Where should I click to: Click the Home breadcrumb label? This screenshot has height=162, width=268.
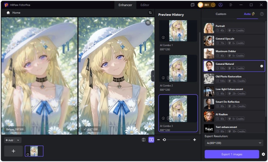16,13
